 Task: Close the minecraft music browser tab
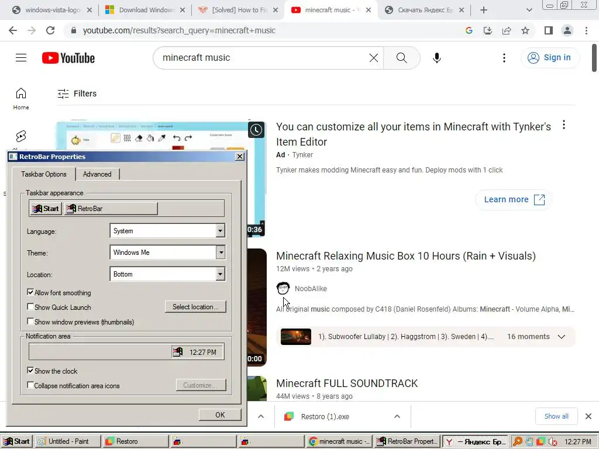point(369,10)
